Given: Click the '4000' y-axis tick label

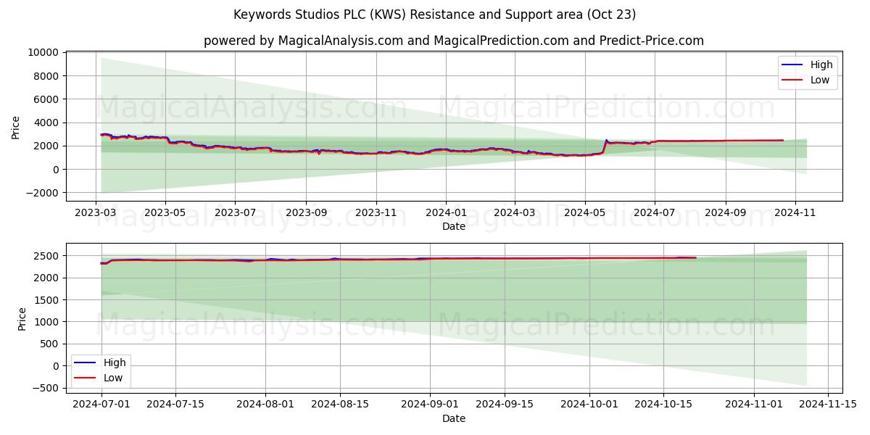Looking at the screenshot, I should pyautogui.click(x=47, y=123).
